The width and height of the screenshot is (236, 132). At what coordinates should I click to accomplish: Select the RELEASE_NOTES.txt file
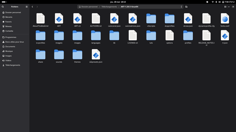207,38
